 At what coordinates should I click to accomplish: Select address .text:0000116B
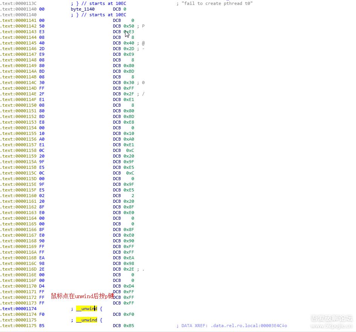point(18,258)
